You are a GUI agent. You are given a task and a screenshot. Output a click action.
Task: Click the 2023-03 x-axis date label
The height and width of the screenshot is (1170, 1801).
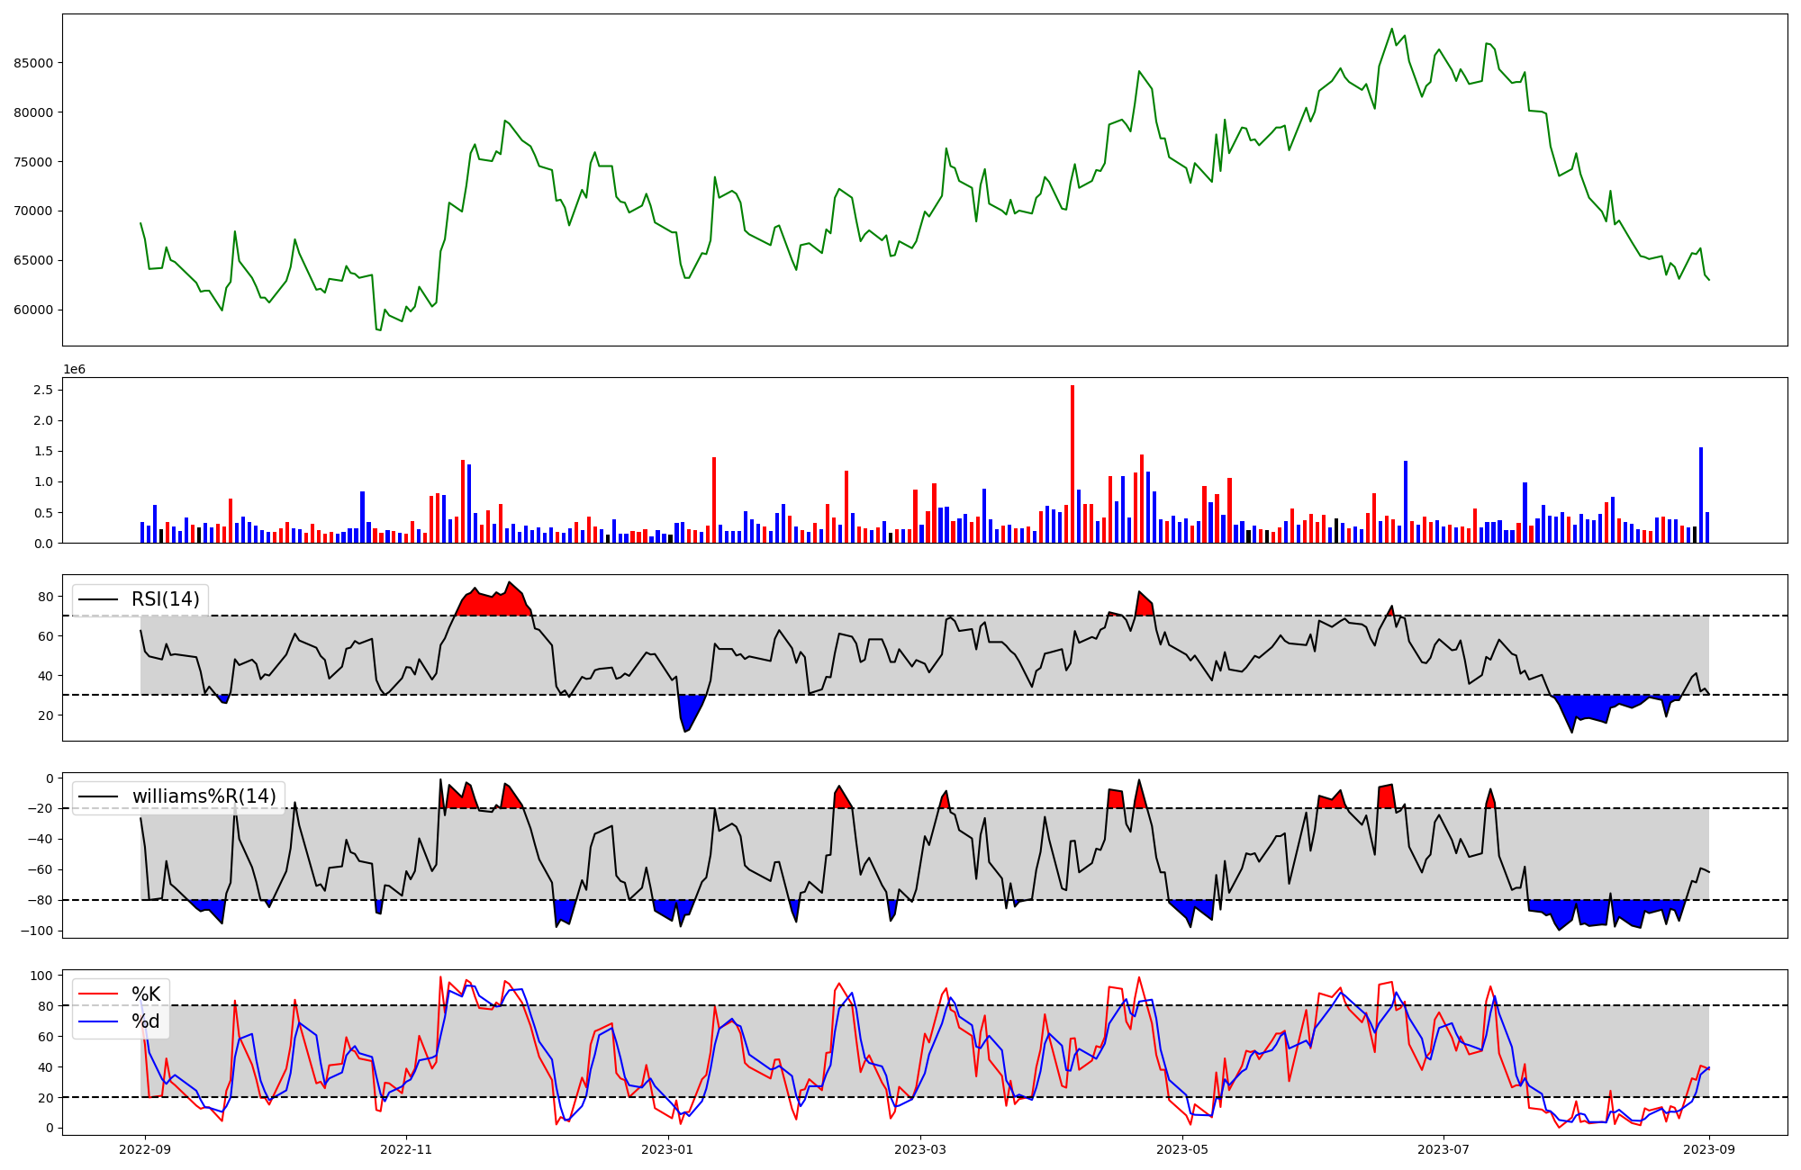[920, 1149]
